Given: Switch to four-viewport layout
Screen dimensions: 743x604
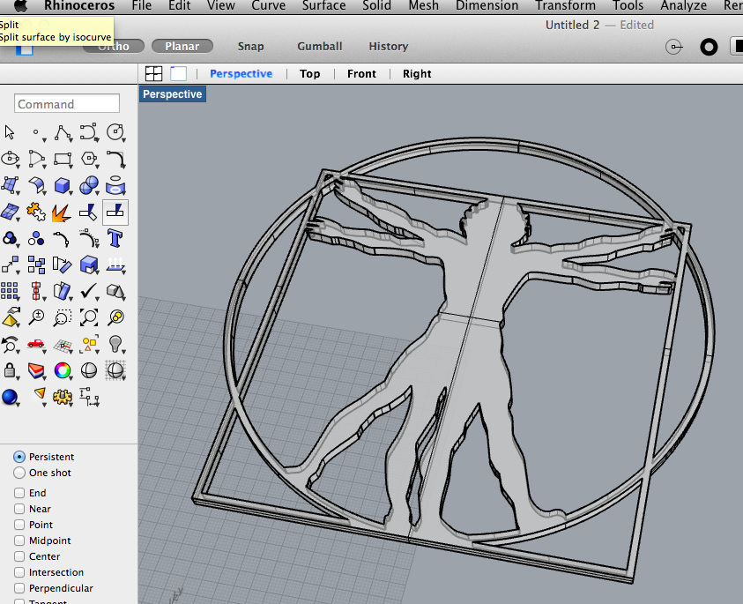Looking at the screenshot, I should click(x=153, y=73).
